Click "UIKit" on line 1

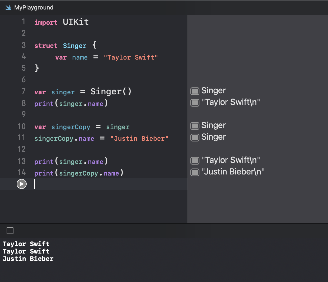76,22
